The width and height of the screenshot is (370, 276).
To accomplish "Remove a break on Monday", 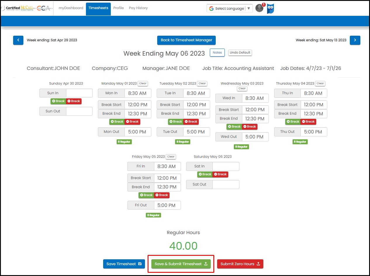I will point(133,122).
